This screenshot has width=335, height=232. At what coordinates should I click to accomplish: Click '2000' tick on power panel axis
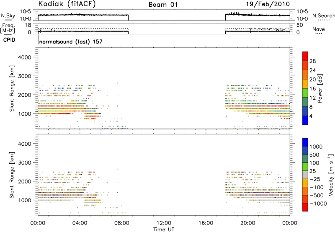(x=25, y=95)
